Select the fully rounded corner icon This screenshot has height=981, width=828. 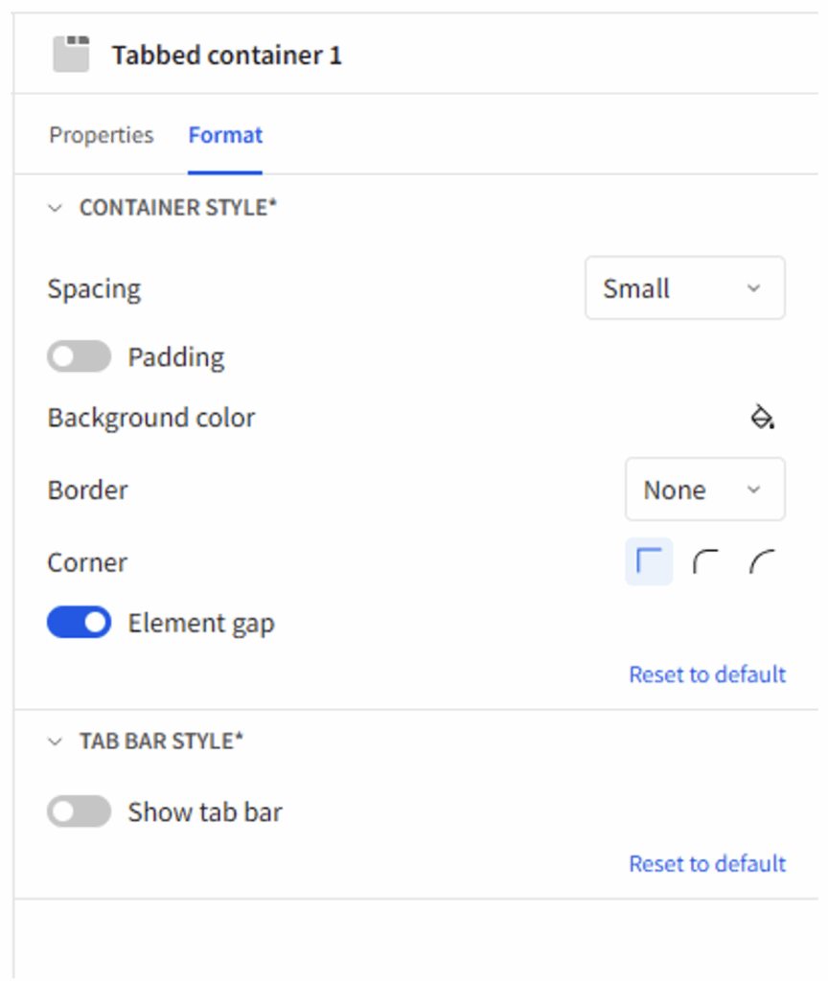pos(762,561)
